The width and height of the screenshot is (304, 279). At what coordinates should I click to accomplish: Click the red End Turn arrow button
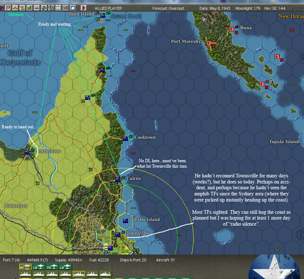[x=84, y=8]
